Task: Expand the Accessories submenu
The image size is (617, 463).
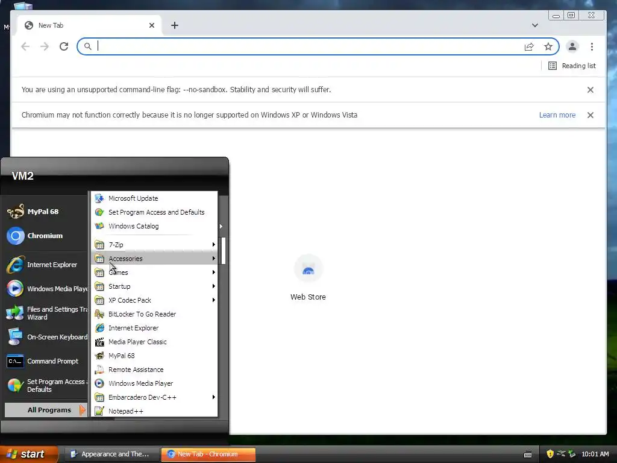Action: [x=154, y=259]
